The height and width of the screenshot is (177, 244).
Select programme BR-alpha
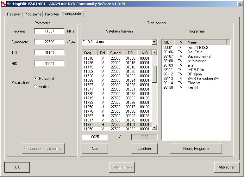coord(196,74)
